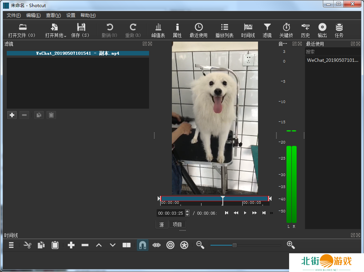Image resolution: width=364 pixels, height=272 pixels.
Task: Open the 滤镜 filters toolbar icon
Action: (x=267, y=30)
